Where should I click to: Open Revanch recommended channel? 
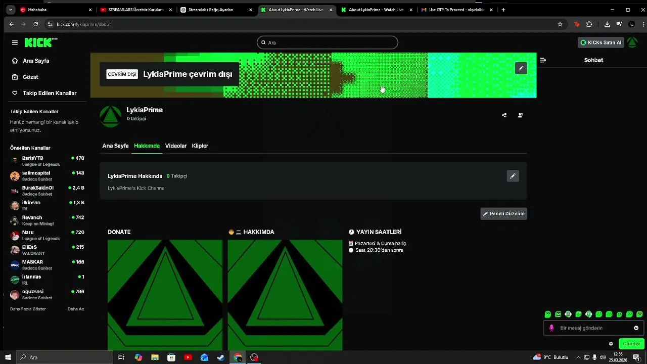(47, 220)
